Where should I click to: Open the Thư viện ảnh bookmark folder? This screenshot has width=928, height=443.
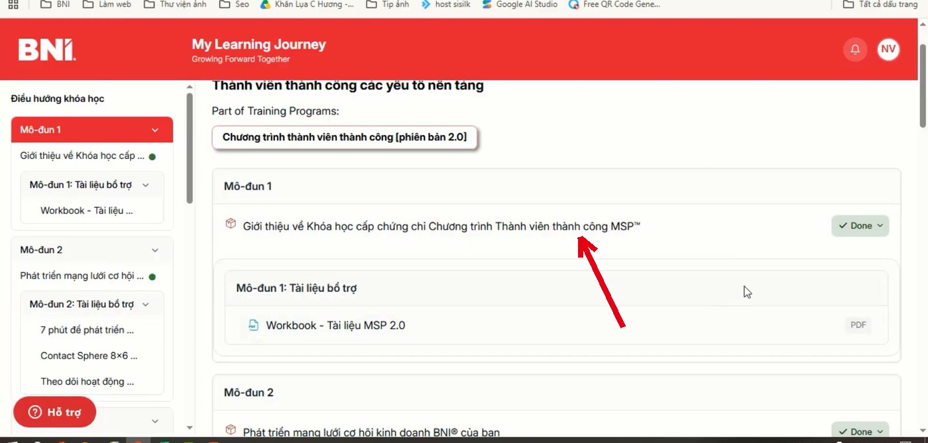tap(176, 4)
